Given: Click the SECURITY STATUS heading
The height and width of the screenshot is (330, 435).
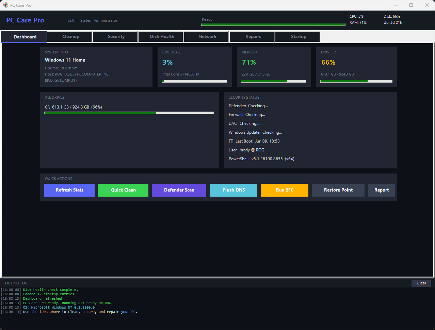Looking at the screenshot, I should pyautogui.click(x=244, y=97).
